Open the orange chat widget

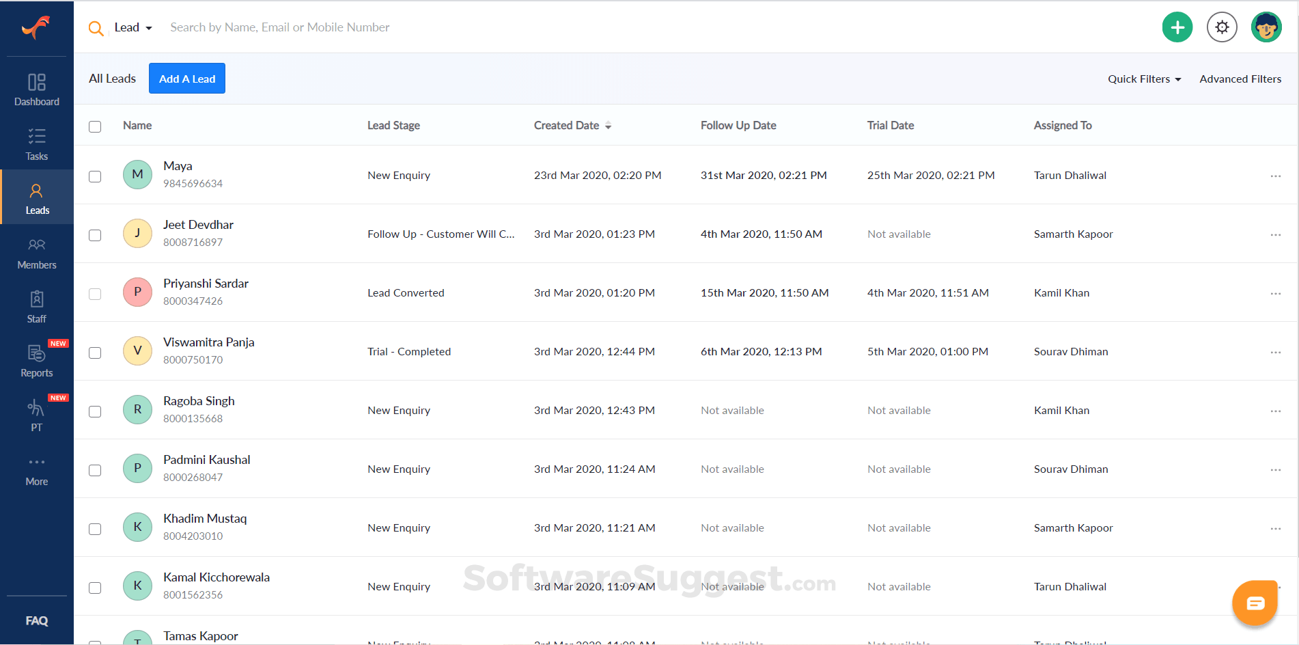click(1255, 603)
